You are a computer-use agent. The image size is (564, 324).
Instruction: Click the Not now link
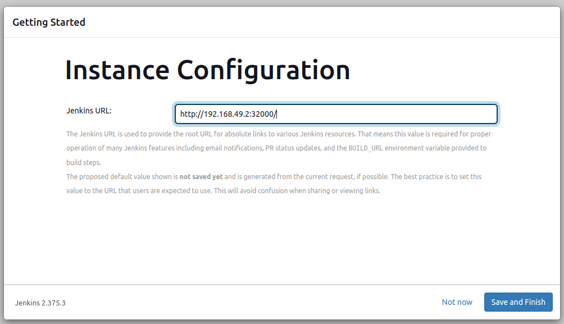click(457, 302)
